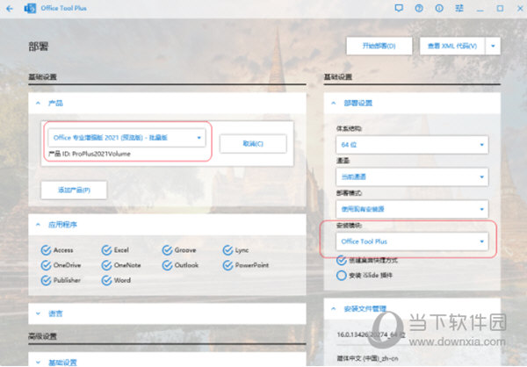Open the settings sliders icon
Image resolution: width=527 pixels, height=367 pixels.
tap(459, 8)
